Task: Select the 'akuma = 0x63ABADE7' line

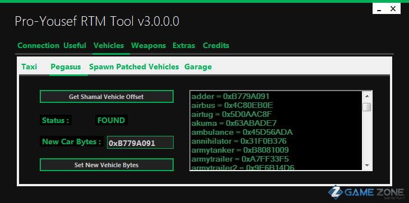Action: coord(234,123)
